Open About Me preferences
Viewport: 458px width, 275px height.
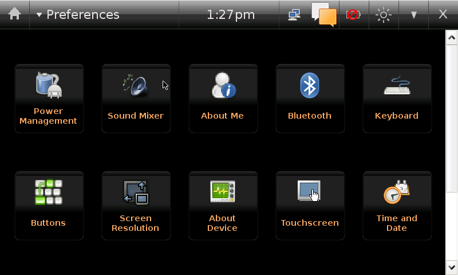point(223,99)
